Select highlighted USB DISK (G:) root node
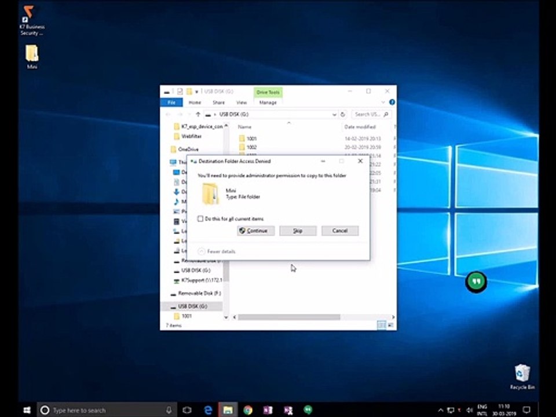Image resolution: width=556 pixels, height=417 pixels. click(192, 306)
